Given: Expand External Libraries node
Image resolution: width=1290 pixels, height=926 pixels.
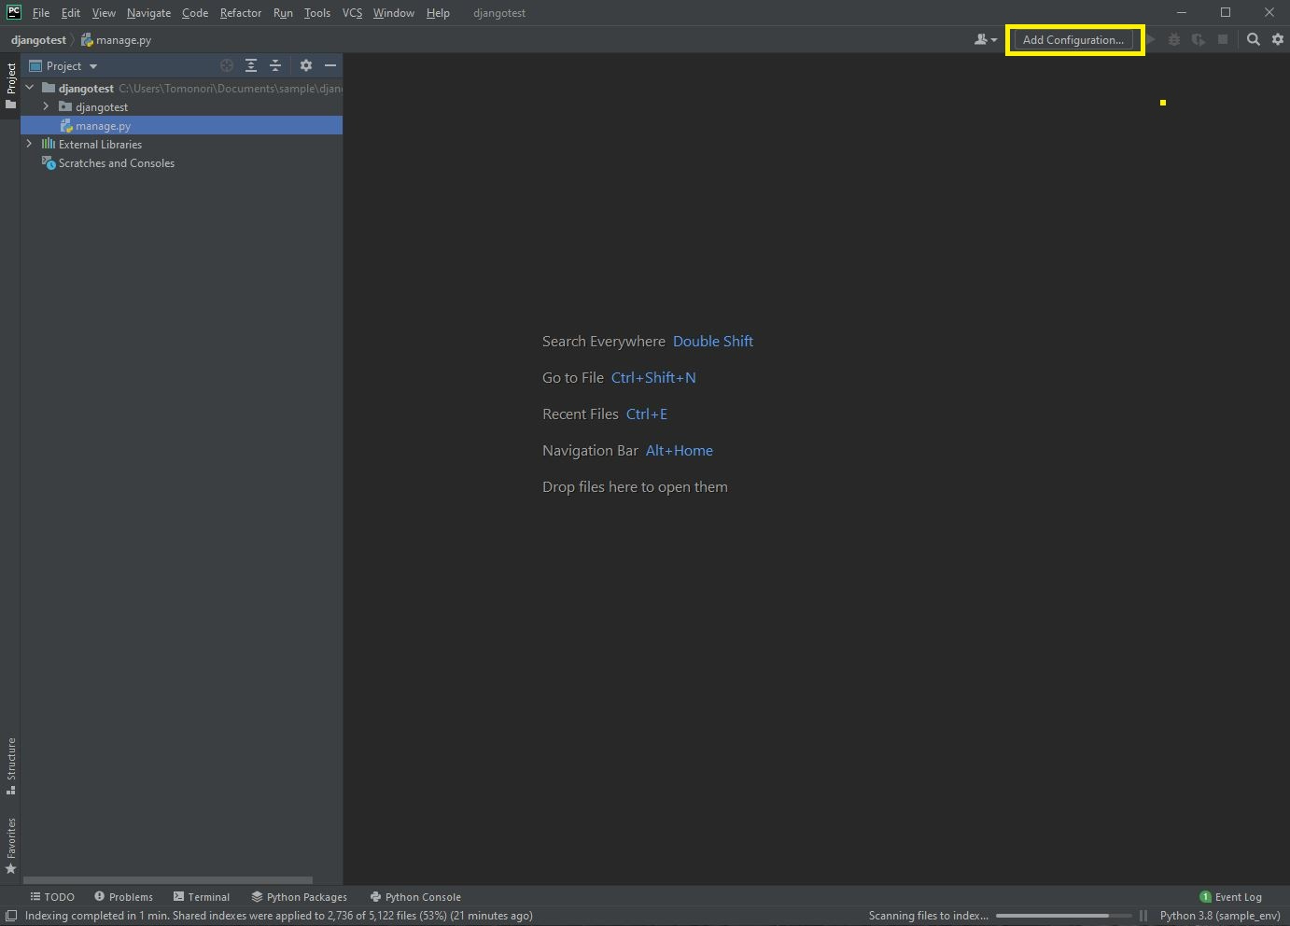Looking at the screenshot, I should pos(30,144).
